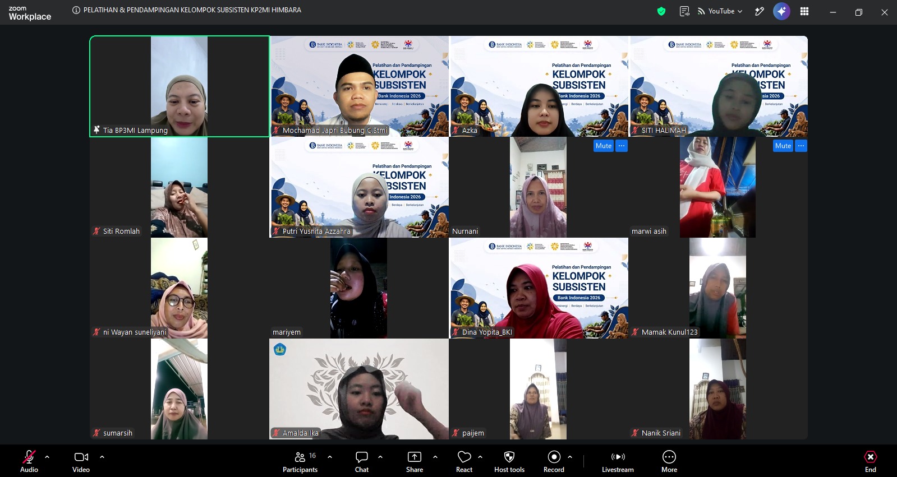Open the Participants list
Viewport: 897px width, 477px height.
pyautogui.click(x=300, y=462)
